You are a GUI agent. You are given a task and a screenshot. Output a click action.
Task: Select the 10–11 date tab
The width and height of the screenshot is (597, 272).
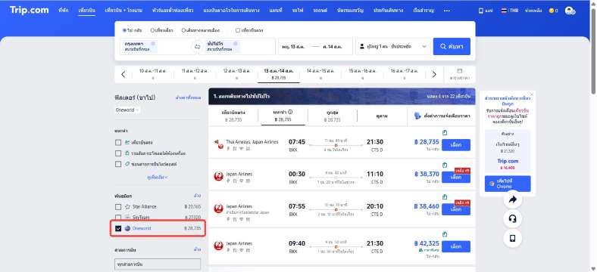coord(153,74)
